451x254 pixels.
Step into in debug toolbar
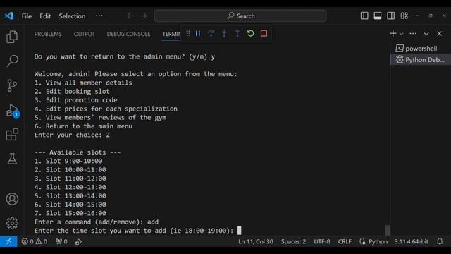(x=224, y=33)
